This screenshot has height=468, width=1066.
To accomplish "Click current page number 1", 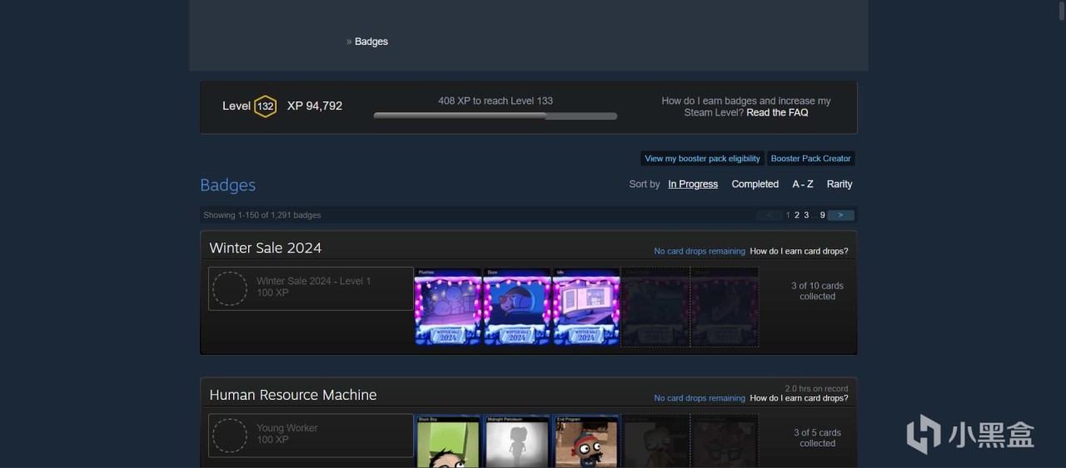I will pos(788,215).
